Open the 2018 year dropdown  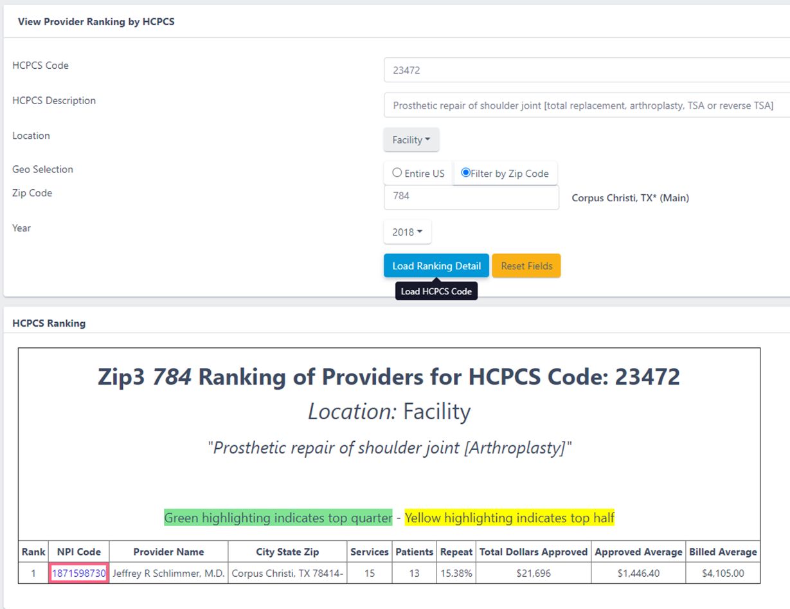(408, 232)
